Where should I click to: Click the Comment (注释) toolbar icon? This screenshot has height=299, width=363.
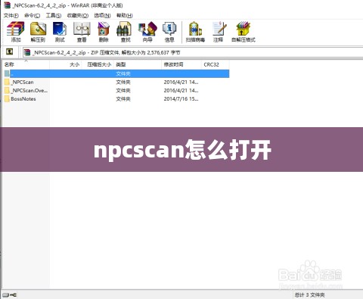pyautogui.click(x=219, y=29)
